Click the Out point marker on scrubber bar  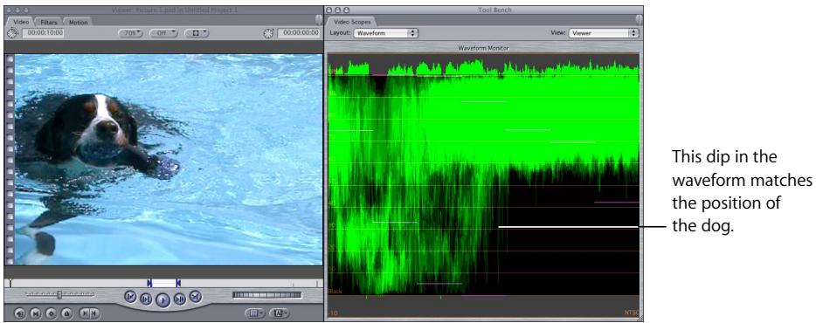178,283
